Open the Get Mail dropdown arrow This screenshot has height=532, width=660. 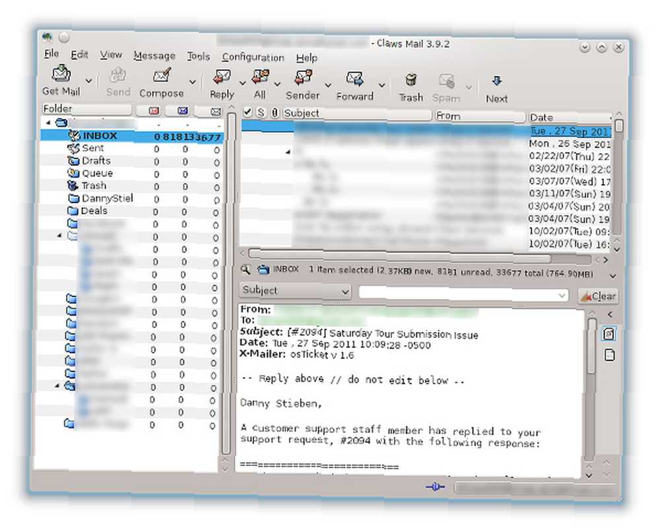[89, 81]
